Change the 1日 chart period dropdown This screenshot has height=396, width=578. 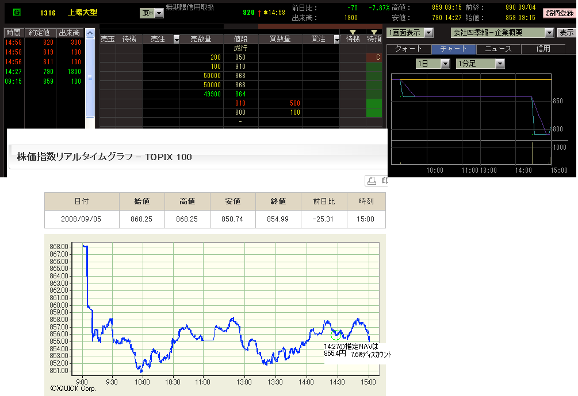pos(445,64)
